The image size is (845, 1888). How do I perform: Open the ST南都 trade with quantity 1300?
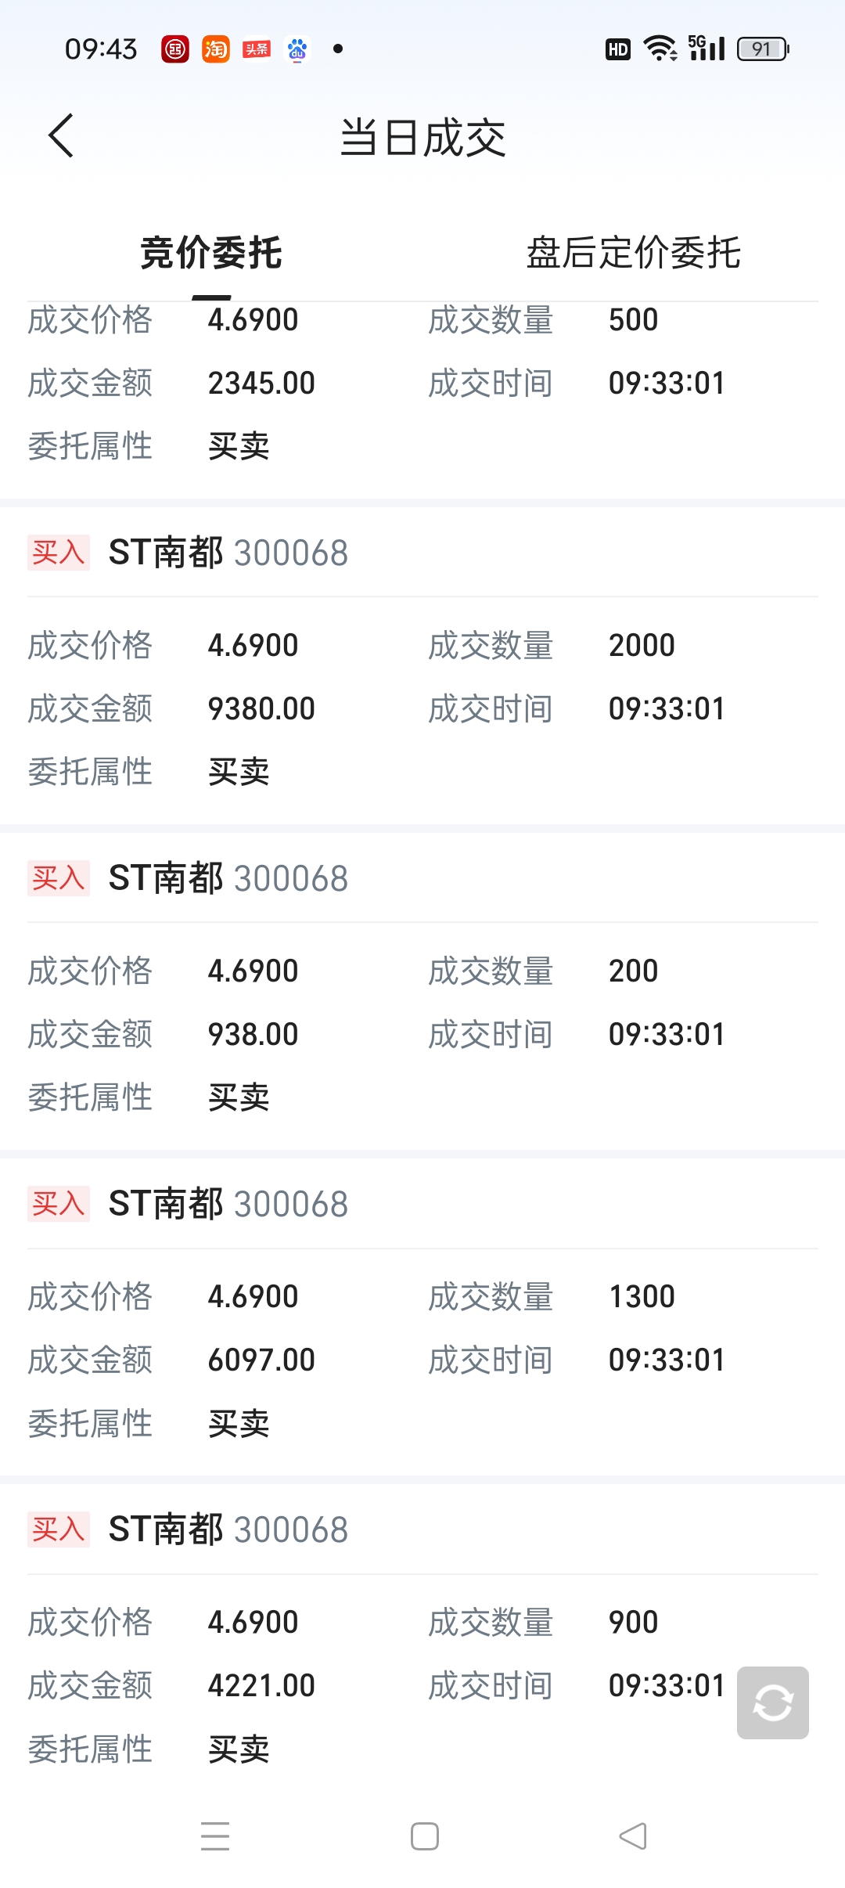point(422,1317)
